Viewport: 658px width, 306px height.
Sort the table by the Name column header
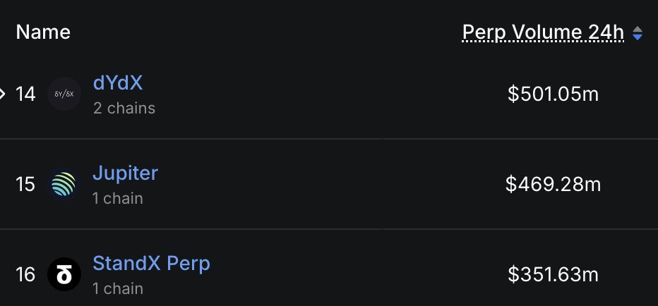tap(43, 32)
